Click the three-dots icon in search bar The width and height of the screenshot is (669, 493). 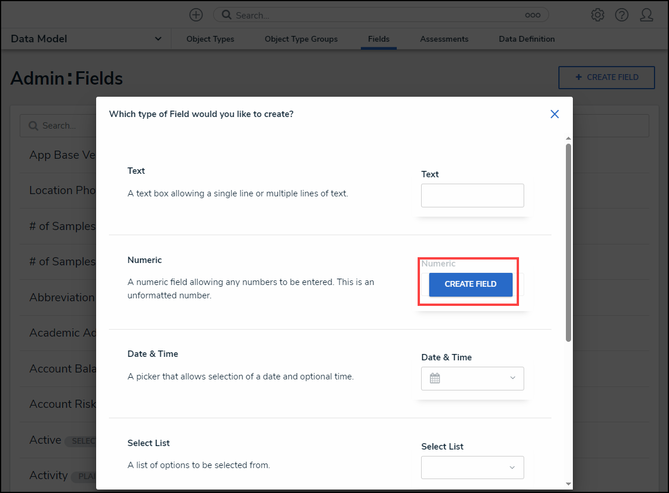click(532, 16)
